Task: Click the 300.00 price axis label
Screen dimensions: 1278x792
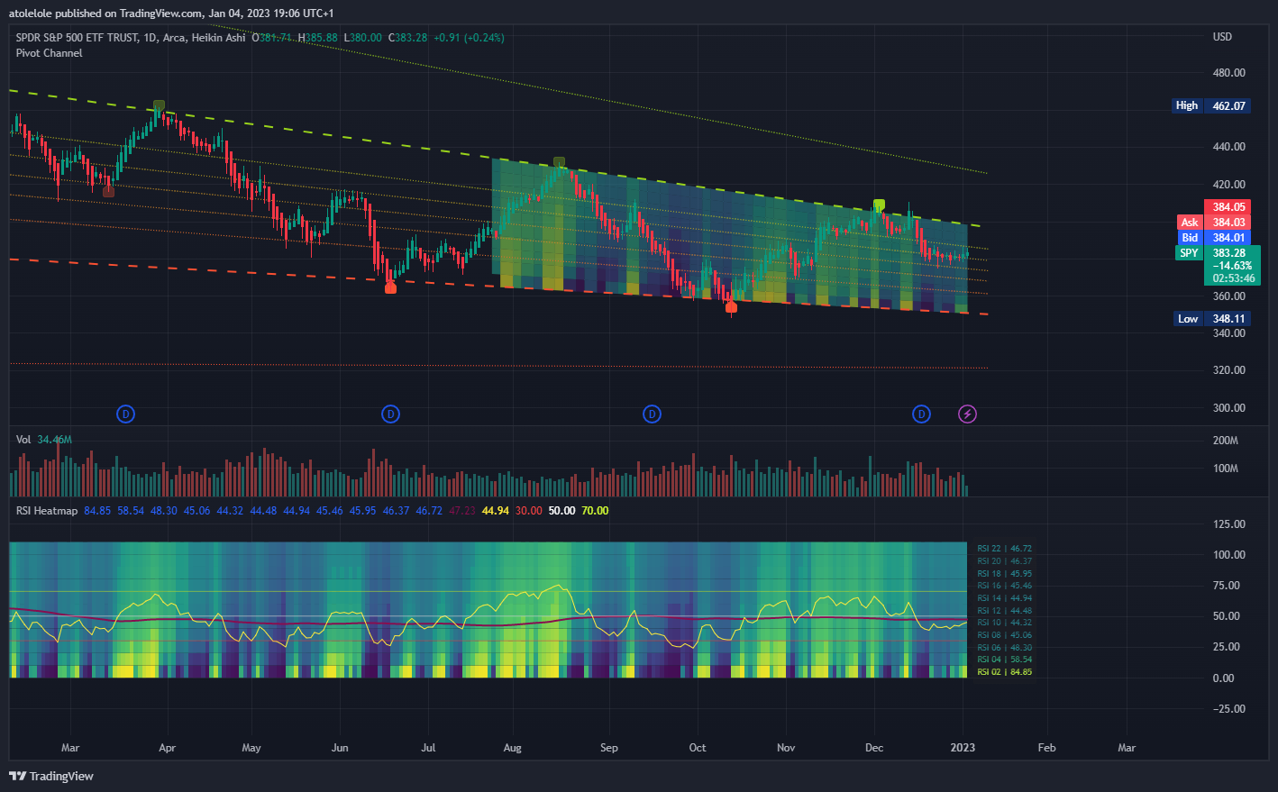Action: click(1229, 408)
